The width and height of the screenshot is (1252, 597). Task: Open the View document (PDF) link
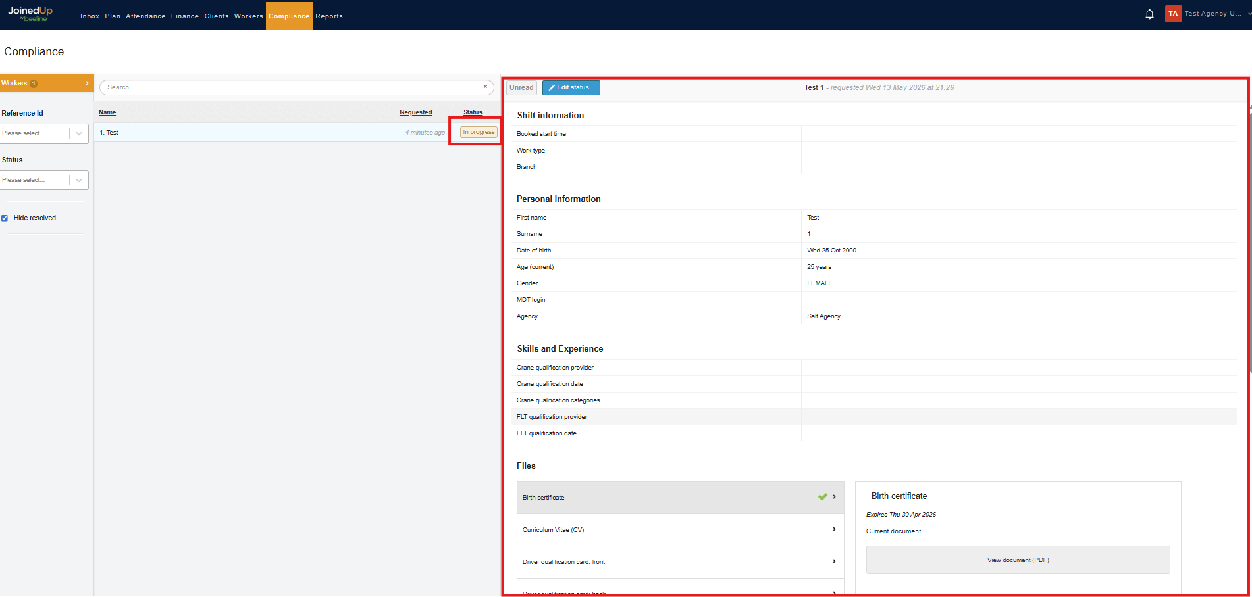coord(1018,560)
